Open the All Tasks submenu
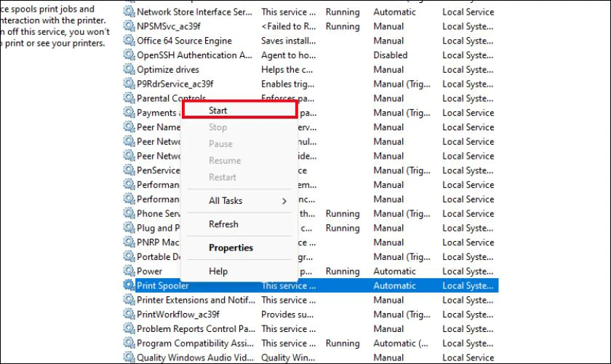The height and width of the screenshot is (364, 611). pyautogui.click(x=239, y=201)
